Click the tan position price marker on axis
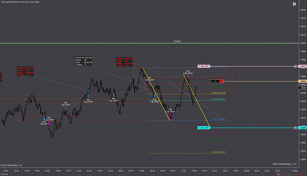The width and height of the screenshot is (307, 176). tap(303, 81)
